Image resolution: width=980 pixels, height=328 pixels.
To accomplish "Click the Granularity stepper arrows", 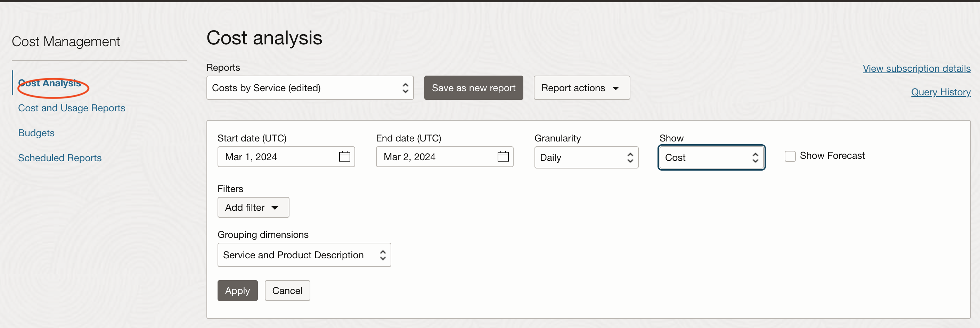I will click(630, 157).
